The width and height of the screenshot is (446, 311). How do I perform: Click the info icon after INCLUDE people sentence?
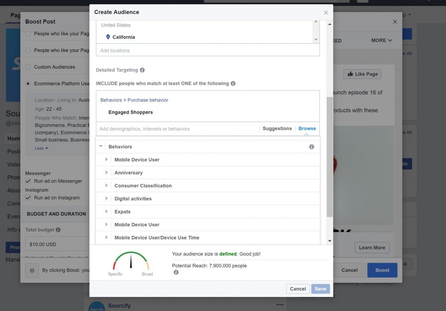tap(233, 84)
